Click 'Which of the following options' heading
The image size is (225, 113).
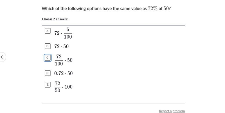72,9
